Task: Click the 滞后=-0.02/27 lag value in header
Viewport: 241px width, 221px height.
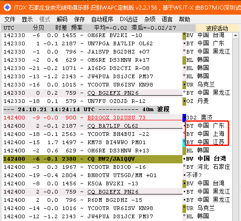Action: pos(154,28)
